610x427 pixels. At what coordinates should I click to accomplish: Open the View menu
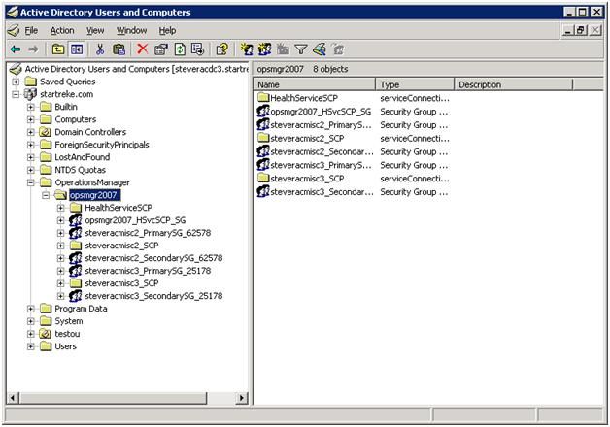[x=95, y=30]
